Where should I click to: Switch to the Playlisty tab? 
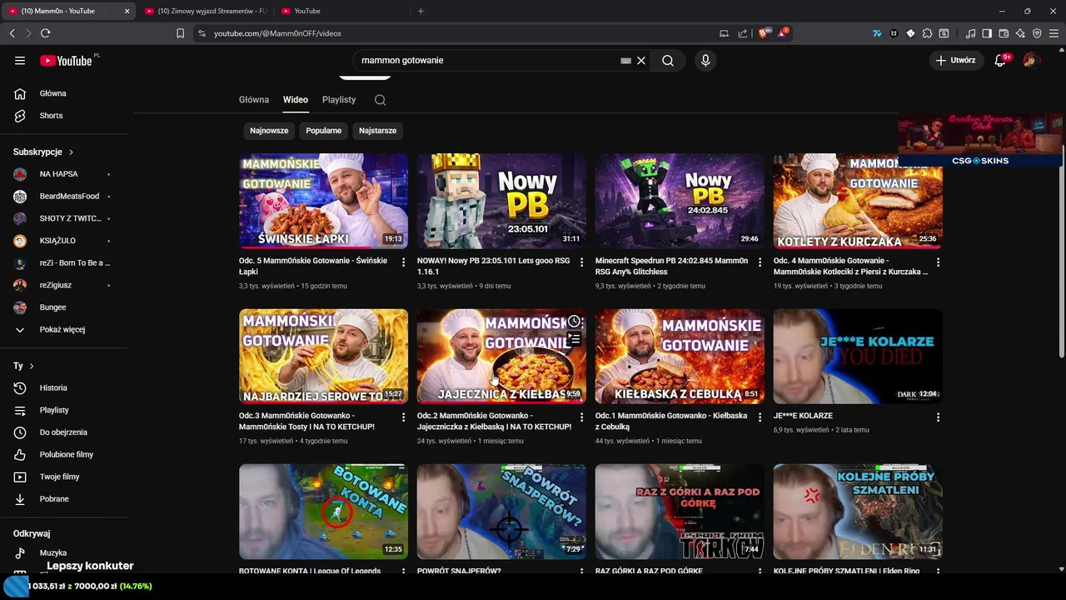[x=339, y=99]
